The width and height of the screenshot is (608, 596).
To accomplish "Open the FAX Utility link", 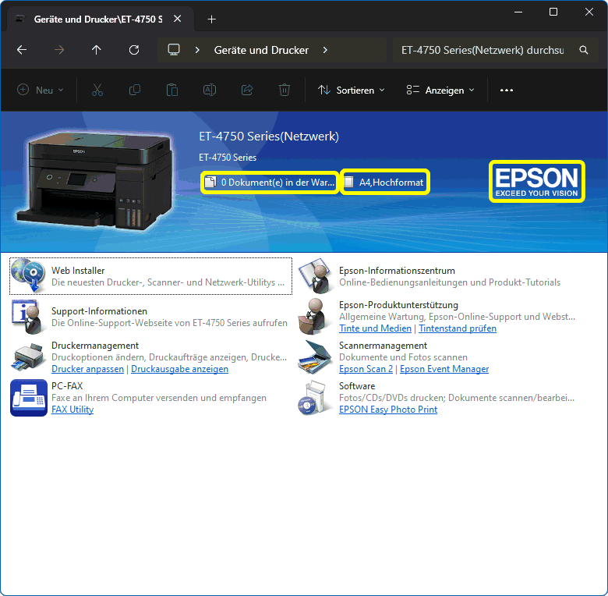I will coord(72,410).
